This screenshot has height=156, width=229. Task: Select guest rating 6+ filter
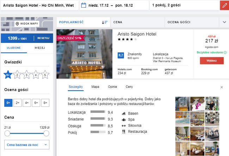tap(36, 103)
